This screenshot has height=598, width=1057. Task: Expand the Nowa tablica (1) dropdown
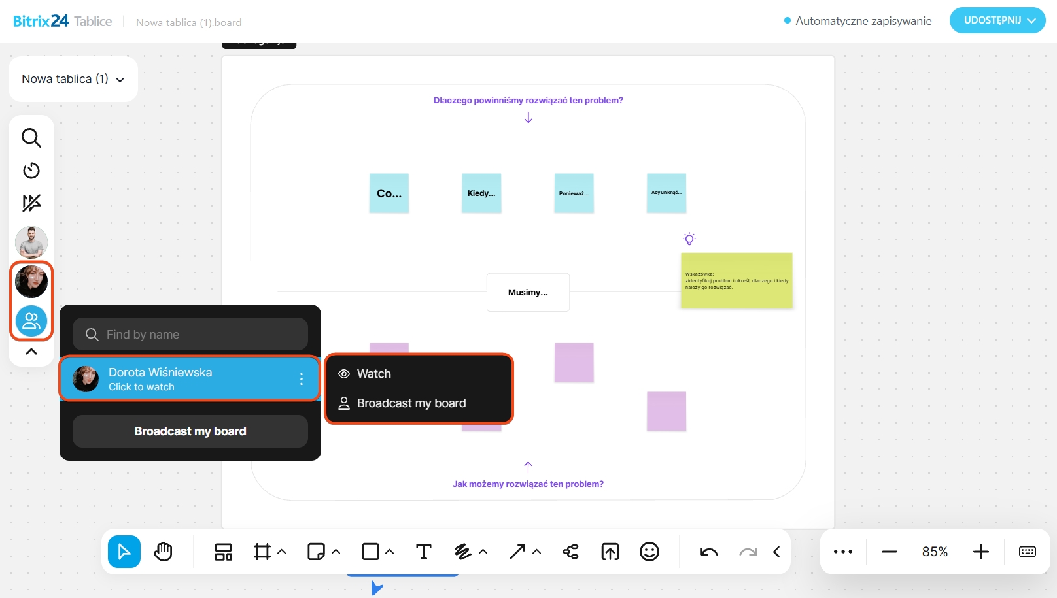(73, 79)
